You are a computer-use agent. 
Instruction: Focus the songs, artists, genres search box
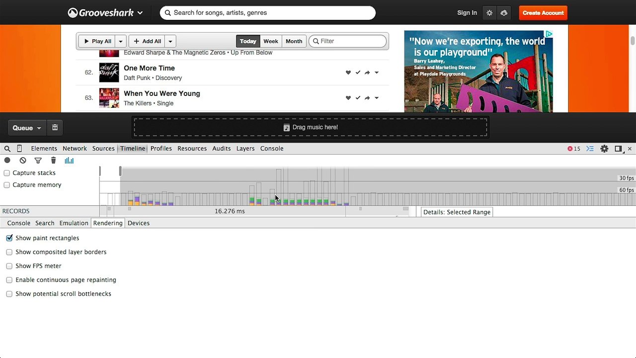pyautogui.click(x=267, y=13)
